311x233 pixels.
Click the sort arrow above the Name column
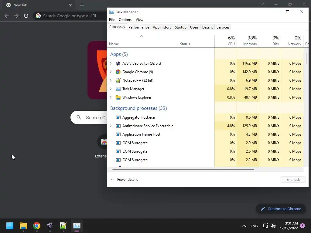coord(142,36)
